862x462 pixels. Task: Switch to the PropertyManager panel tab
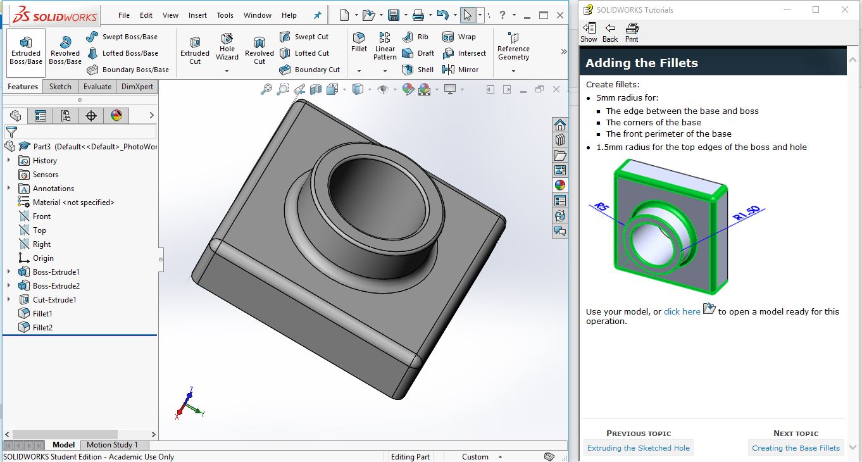tap(41, 115)
